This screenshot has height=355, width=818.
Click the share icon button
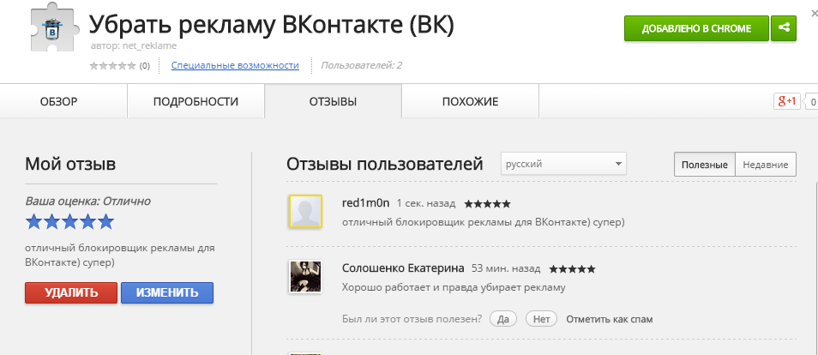pos(784,28)
